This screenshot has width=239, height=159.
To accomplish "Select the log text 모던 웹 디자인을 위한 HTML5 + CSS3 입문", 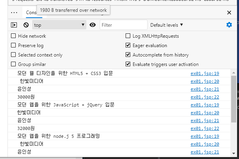I will pos(65,73).
